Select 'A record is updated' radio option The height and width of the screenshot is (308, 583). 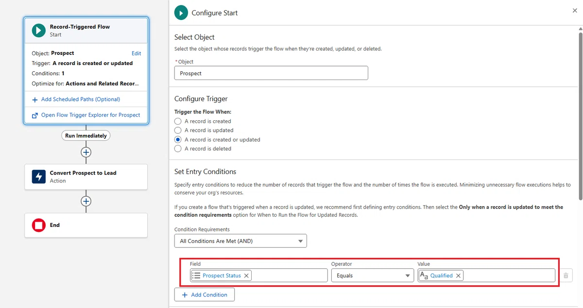click(x=178, y=130)
